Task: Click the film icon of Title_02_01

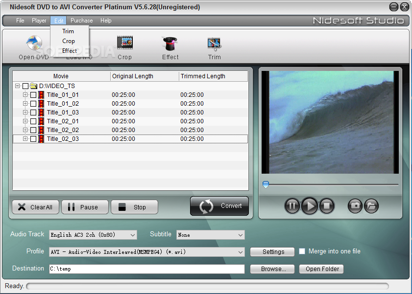Action: click(x=41, y=121)
